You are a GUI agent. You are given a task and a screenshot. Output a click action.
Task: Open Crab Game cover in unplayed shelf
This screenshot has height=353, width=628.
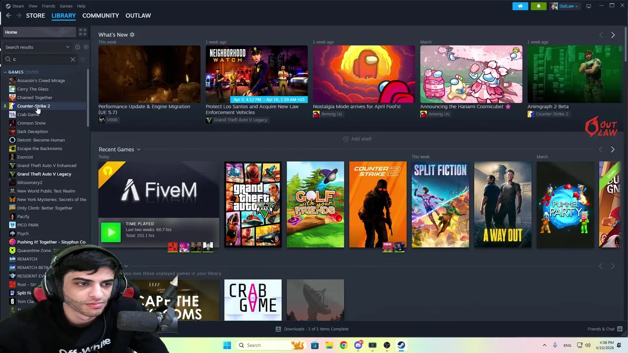coord(253,300)
